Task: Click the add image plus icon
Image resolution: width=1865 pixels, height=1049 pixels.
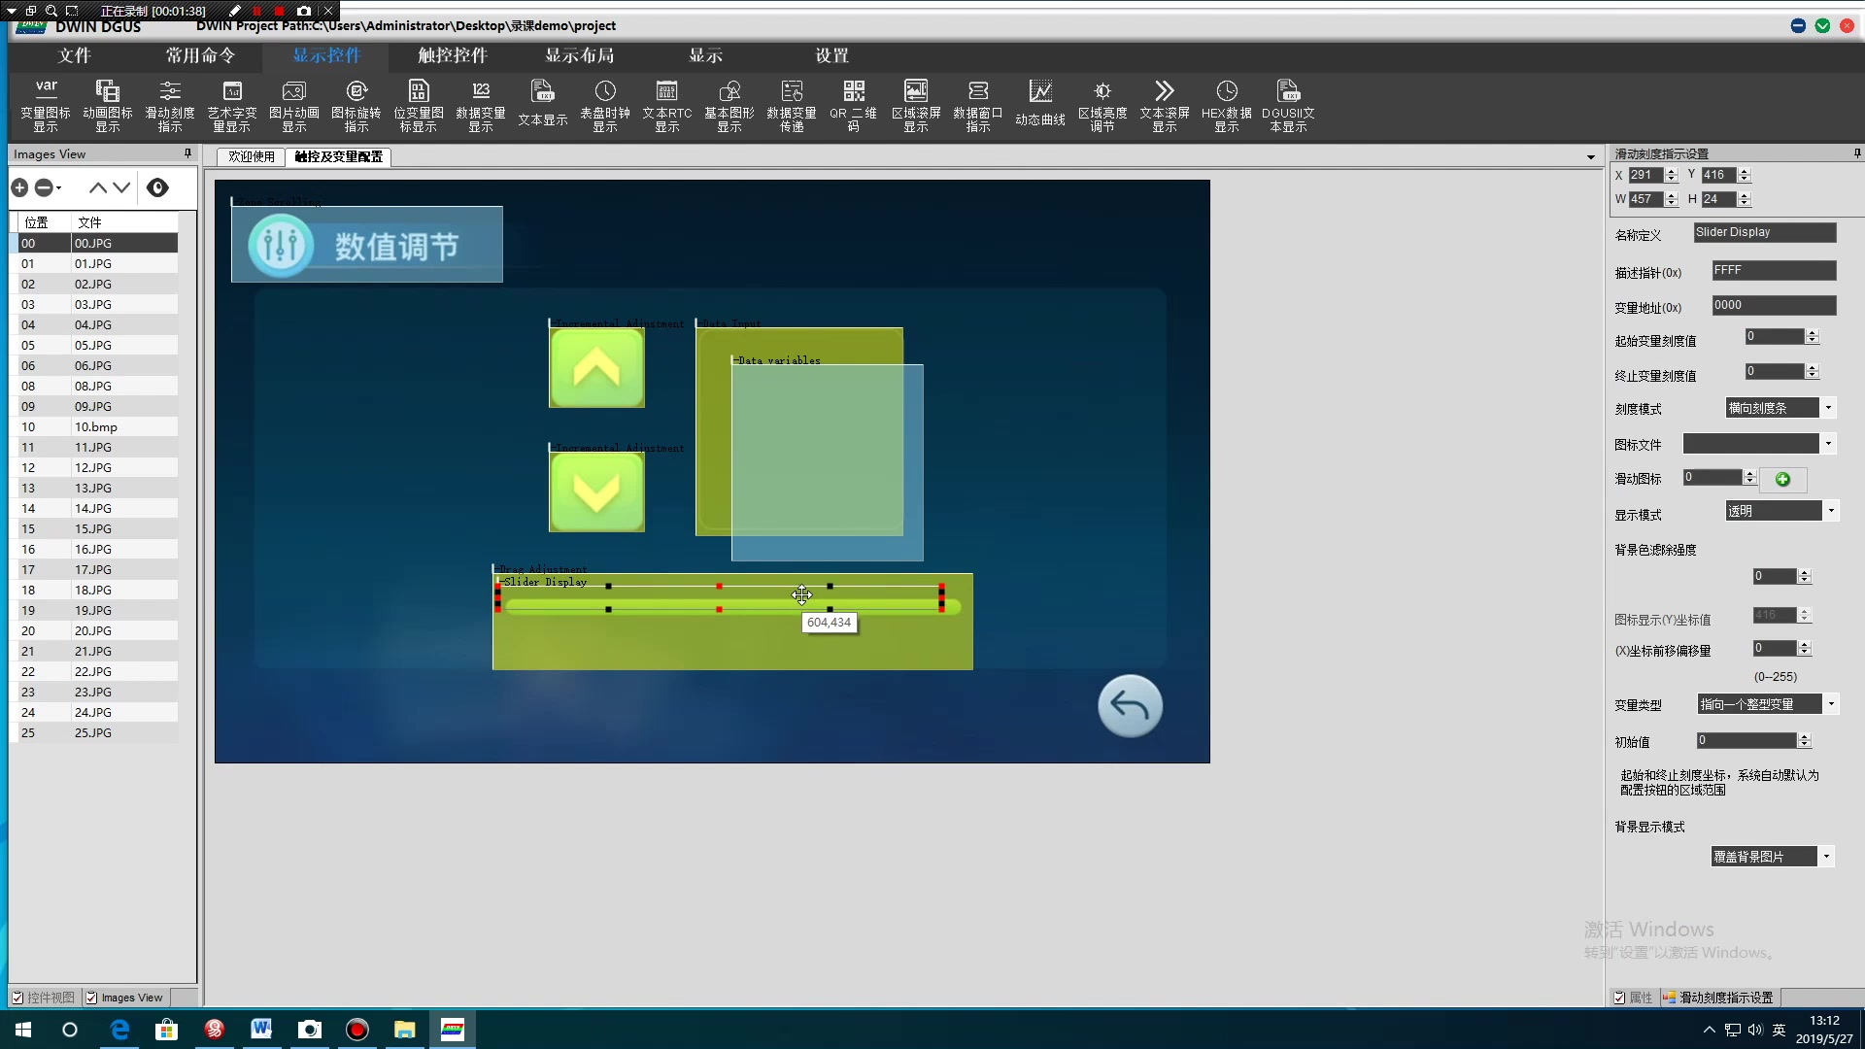Action: click(x=19, y=187)
